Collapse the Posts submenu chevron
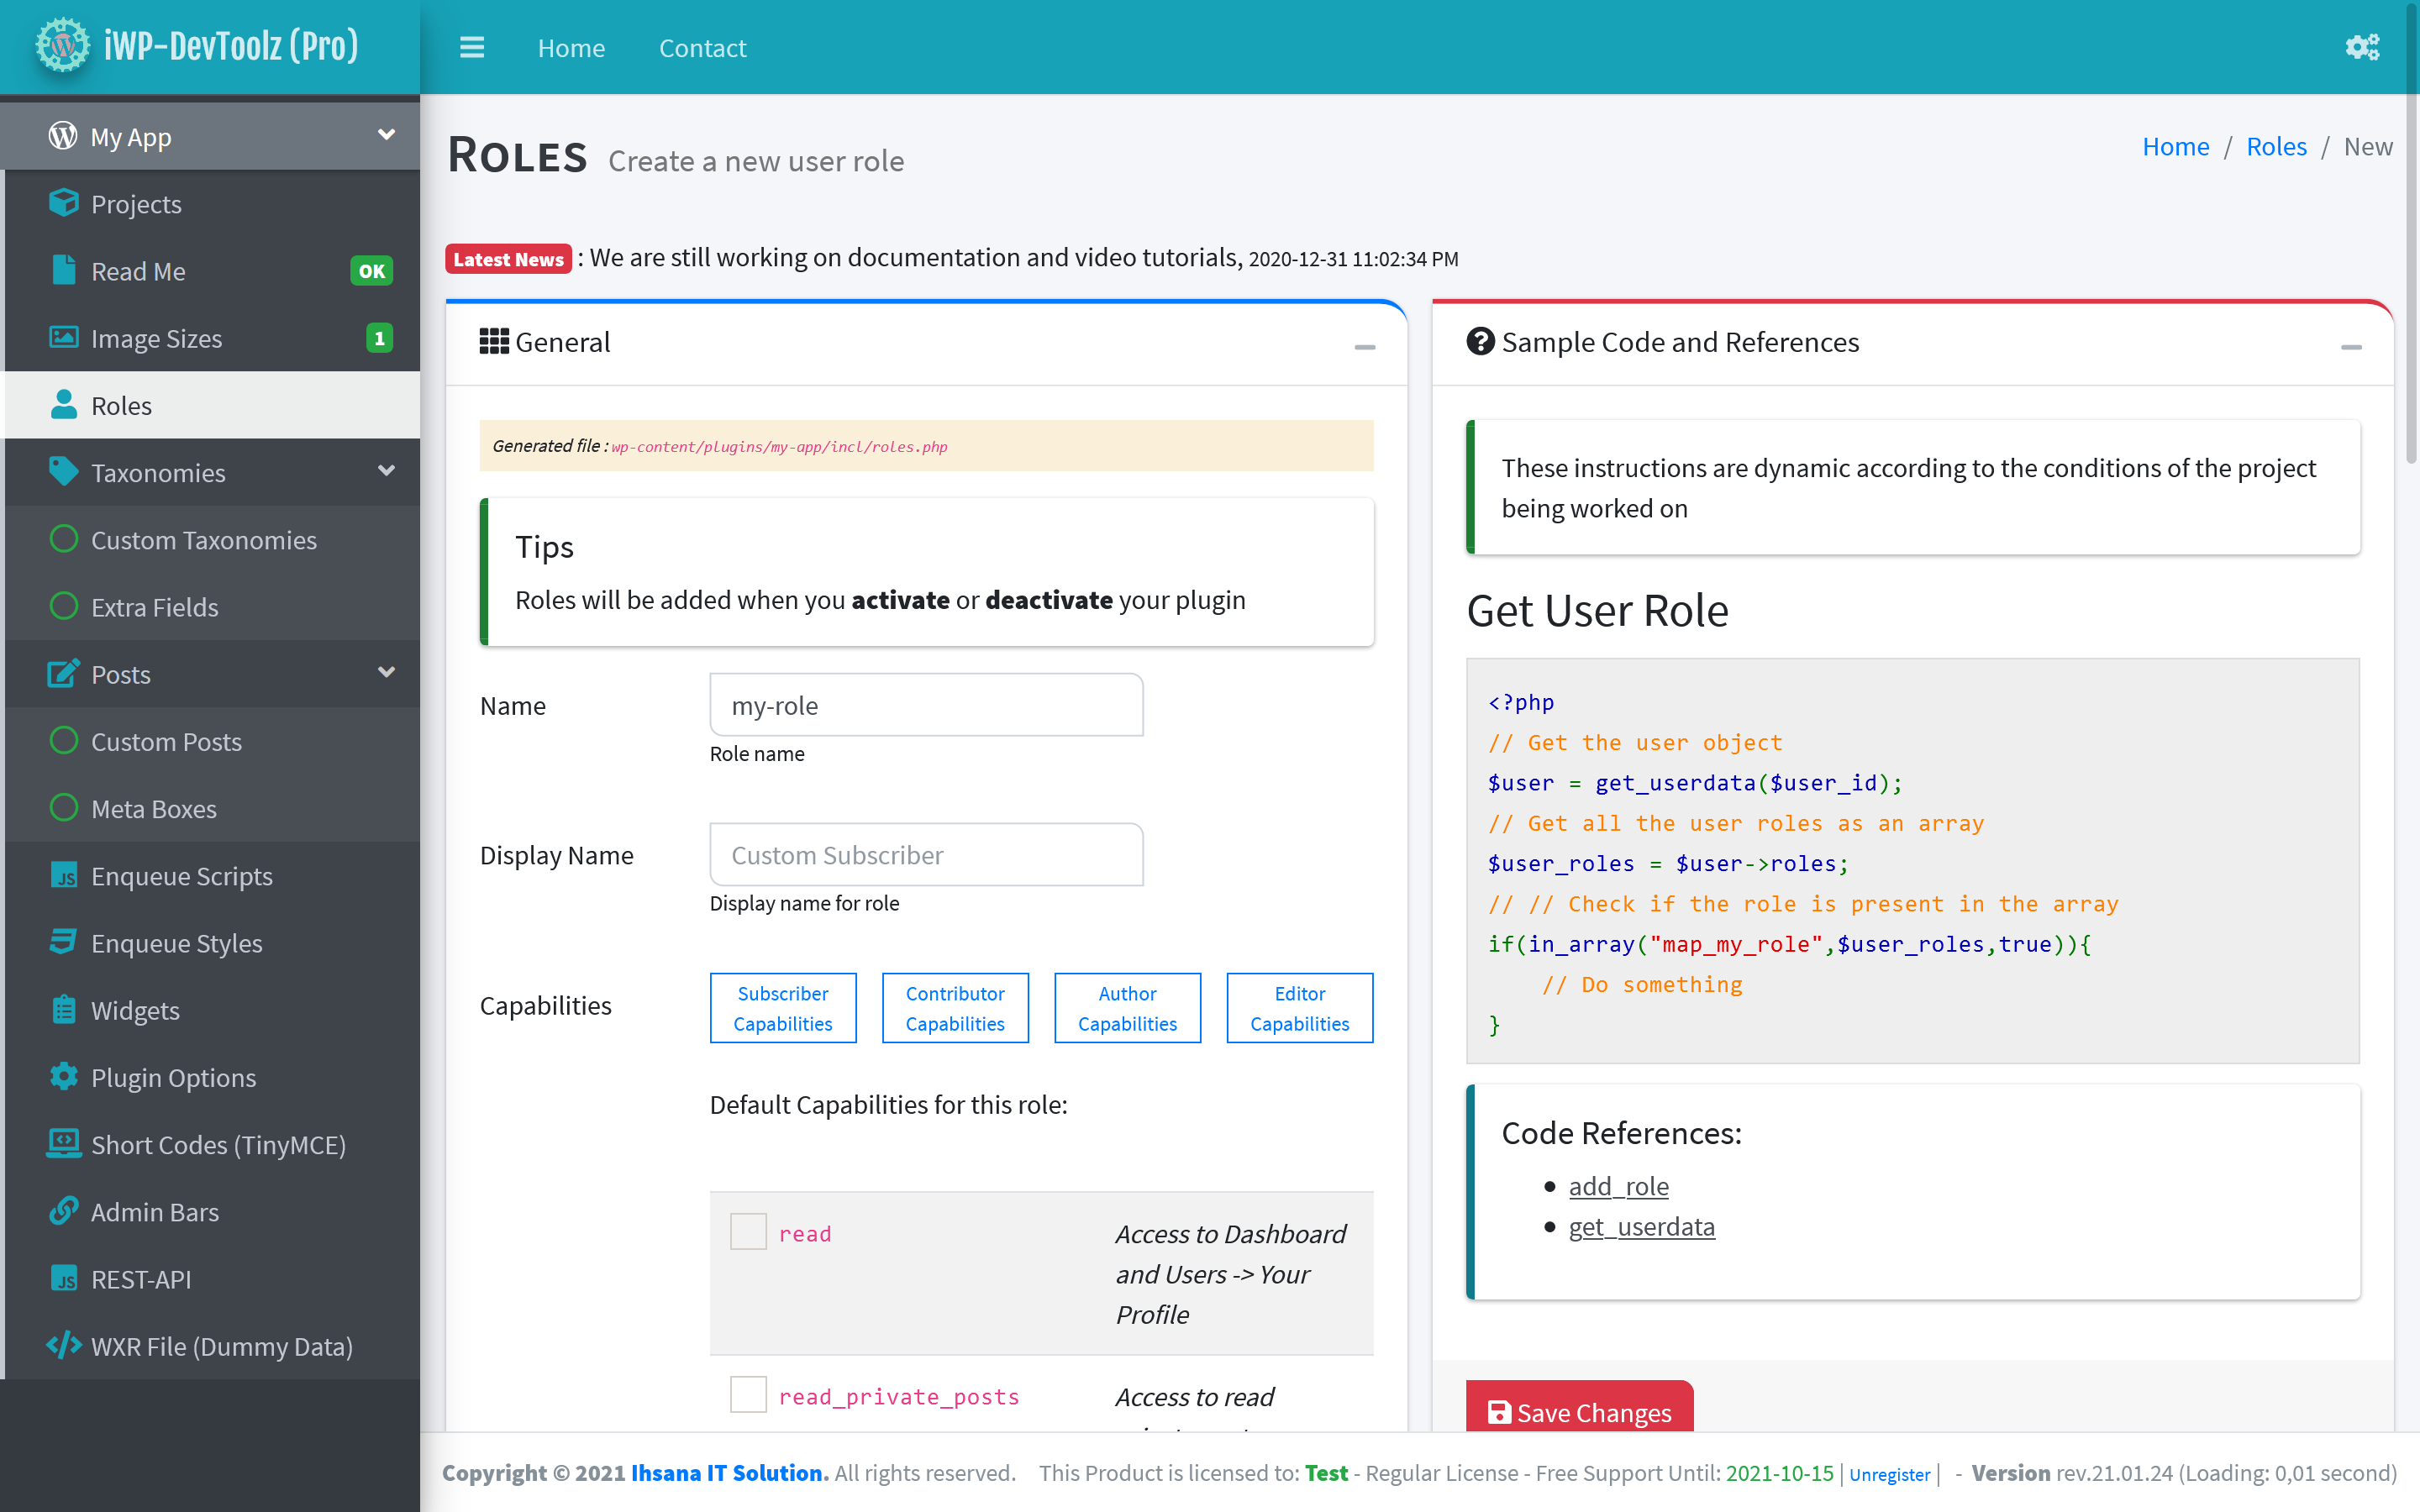Viewport: 2420px width, 1512px height. pos(386,672)
